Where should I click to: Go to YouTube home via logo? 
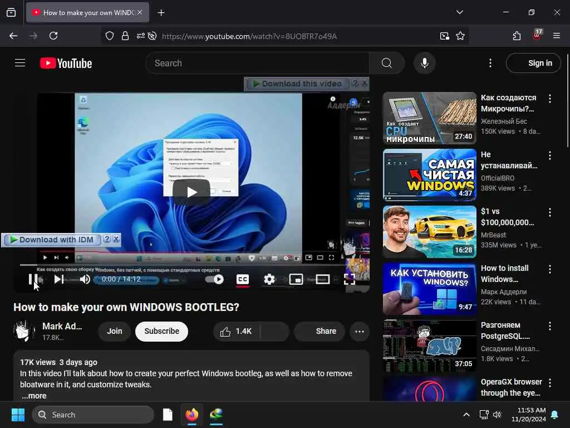[x=66, y=64]
